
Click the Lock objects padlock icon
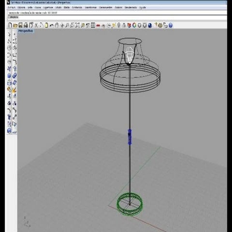124,25
